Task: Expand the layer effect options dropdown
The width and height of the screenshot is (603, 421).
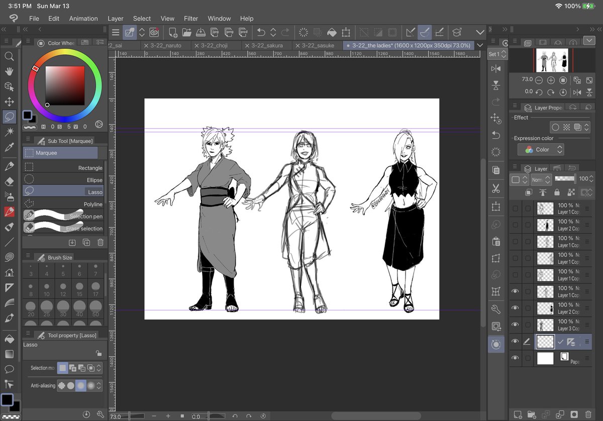Action: [x=587, y=128]
